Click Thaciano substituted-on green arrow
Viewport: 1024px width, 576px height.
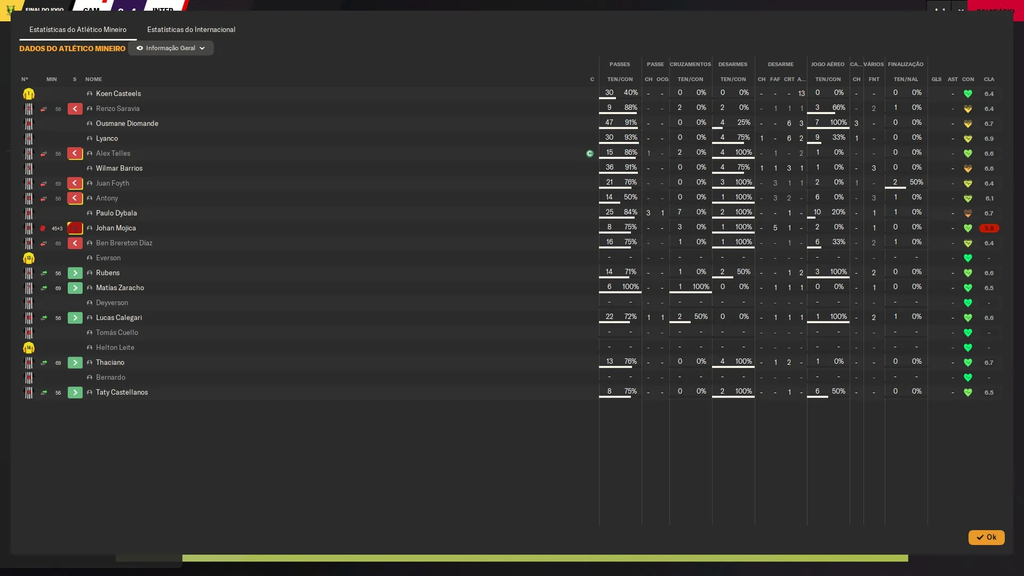pos(44,363)
